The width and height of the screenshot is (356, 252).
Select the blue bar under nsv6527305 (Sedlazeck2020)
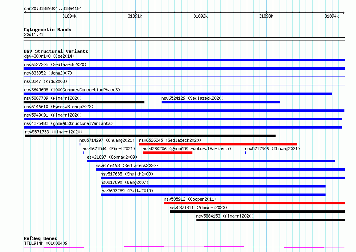point(184,69)
